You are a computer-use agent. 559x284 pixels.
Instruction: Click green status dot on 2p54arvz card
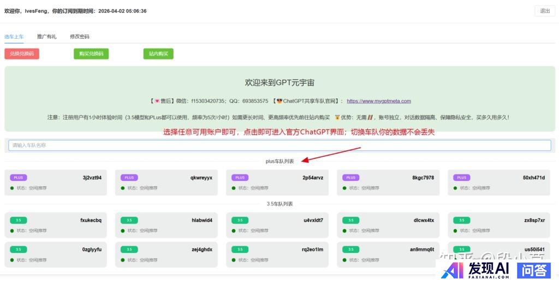[x=234, y=188]
